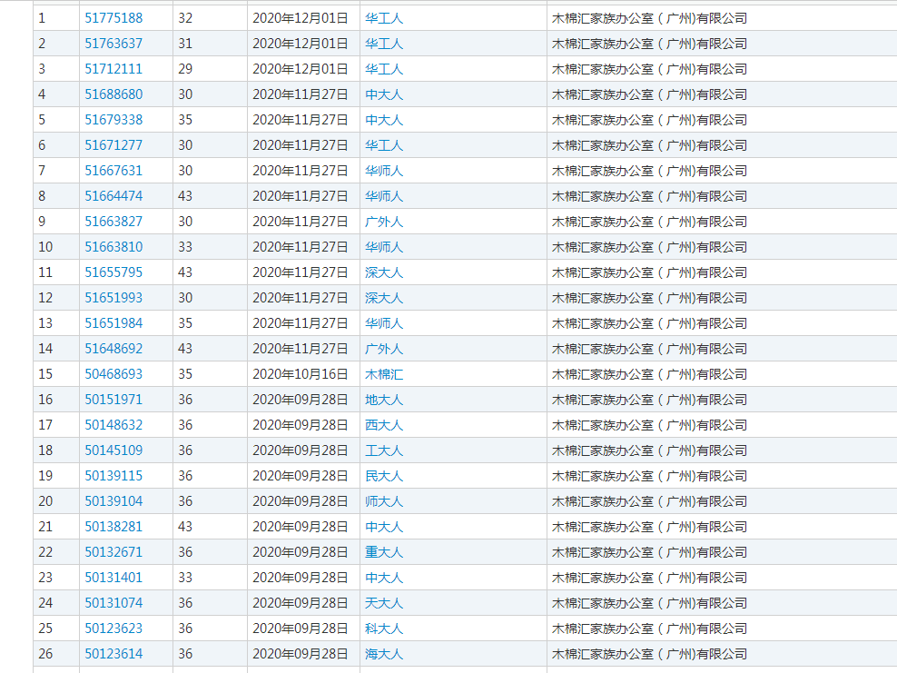The height and width of the screenshot is (673, 897).
Task: Select date 2020年12月01日 in row 1
Action: (301, 18)
